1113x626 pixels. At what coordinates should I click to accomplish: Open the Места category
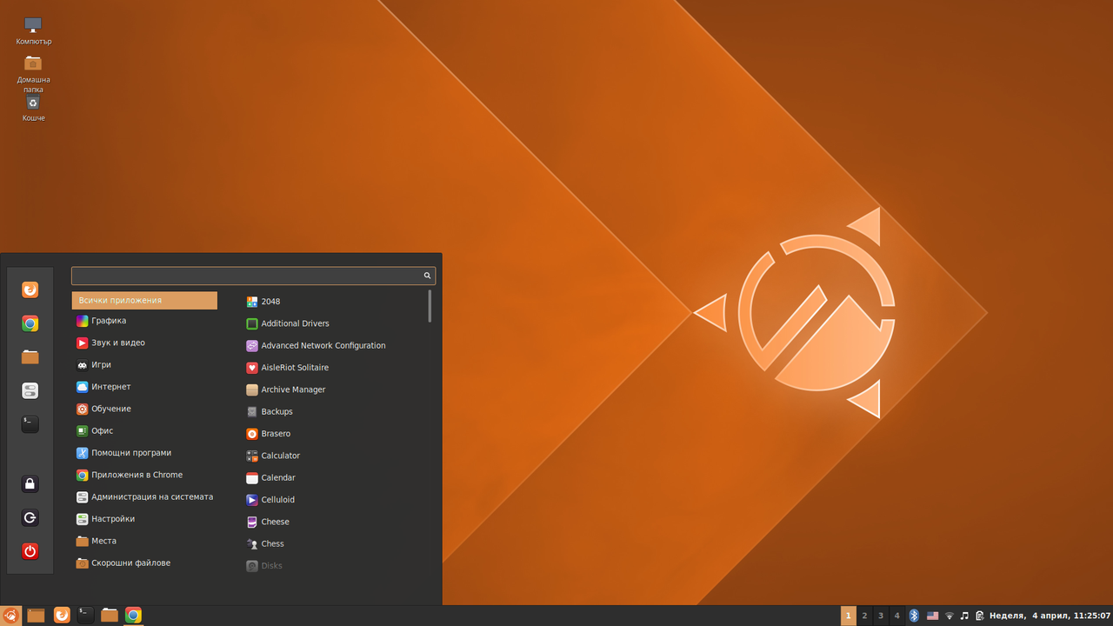(144, 541)
